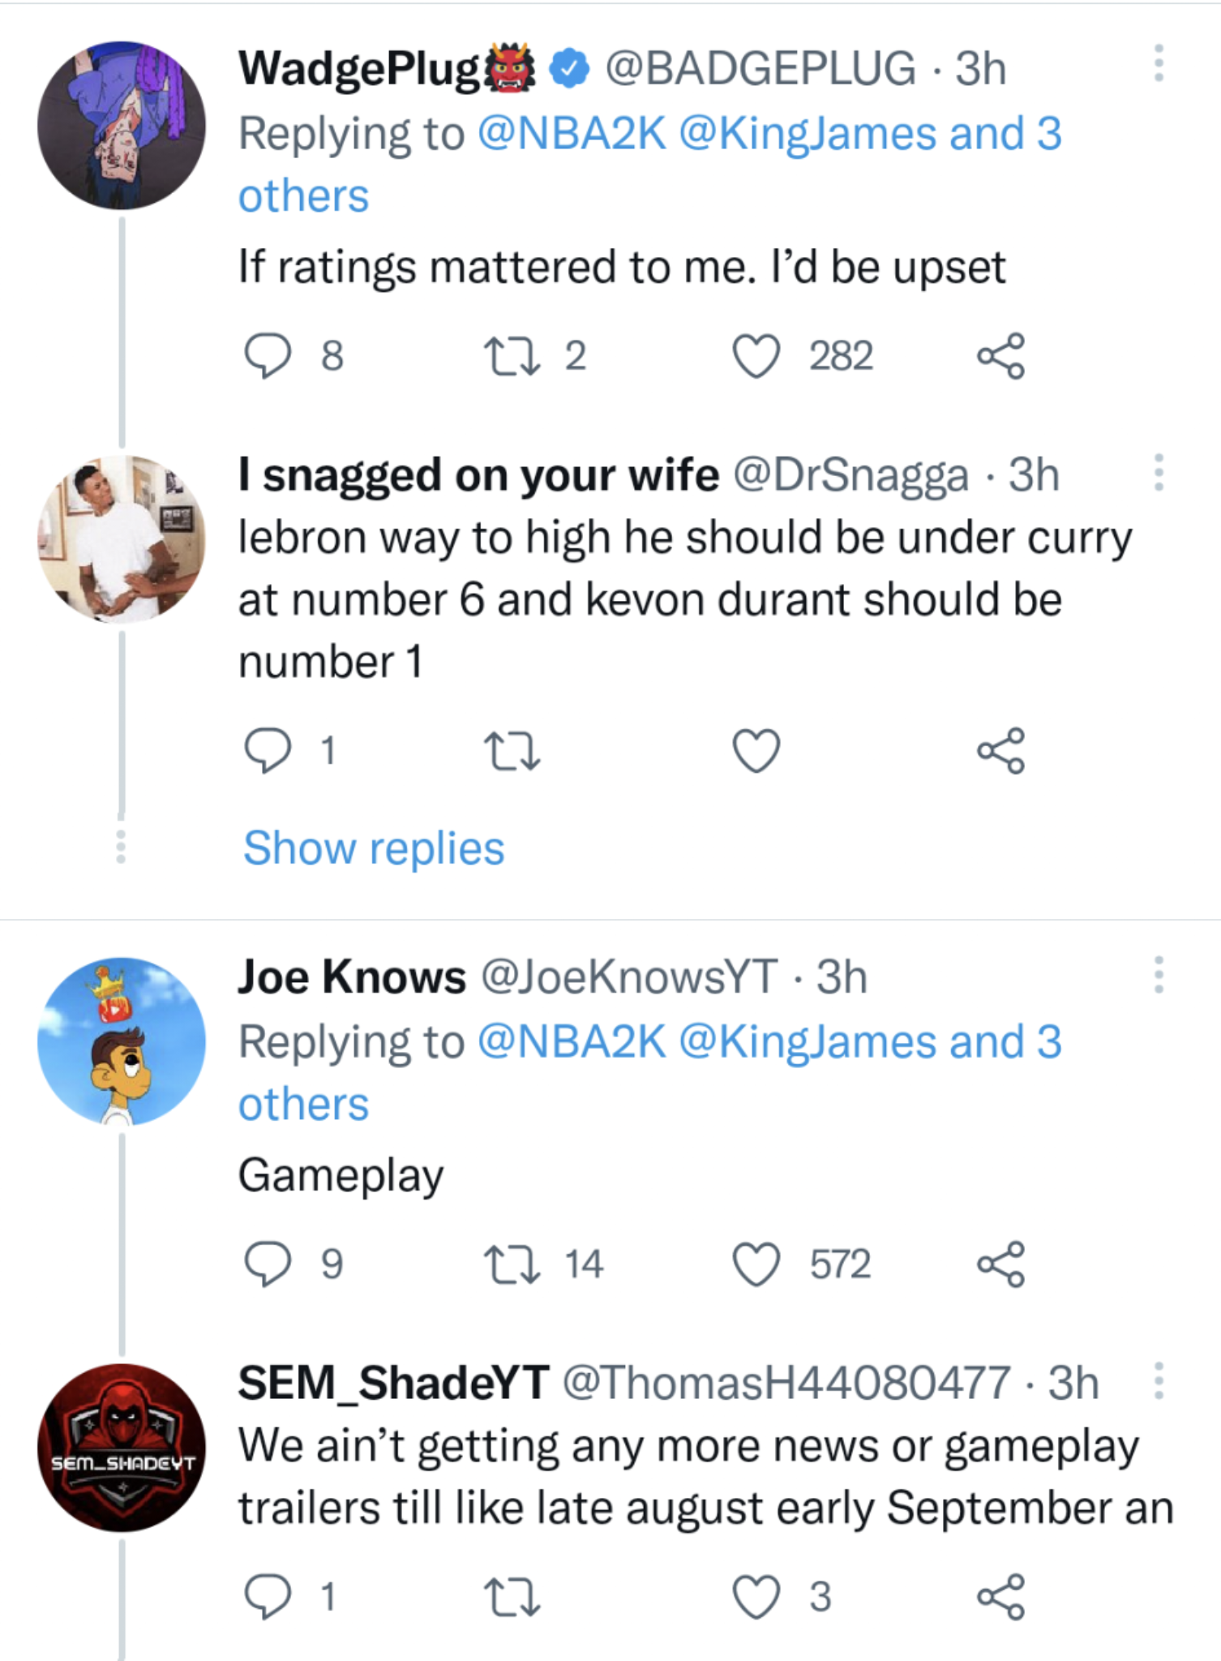Like DrSnagga's reply with the empty heart

[756, 750]
